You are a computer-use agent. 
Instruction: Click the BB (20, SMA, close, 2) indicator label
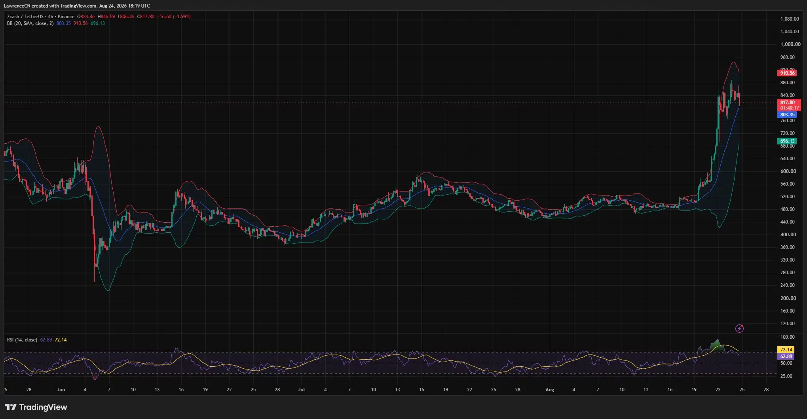[30, 23]
